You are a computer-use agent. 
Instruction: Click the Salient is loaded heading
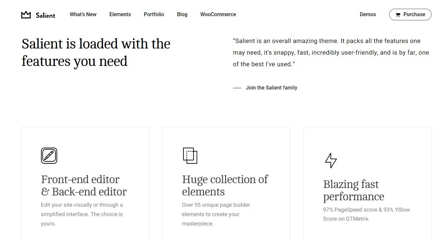click(96, 52)
